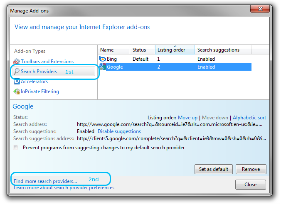Click the Move down link
The width and height of the screenshot is (281, 205).
tap(215, 118)
